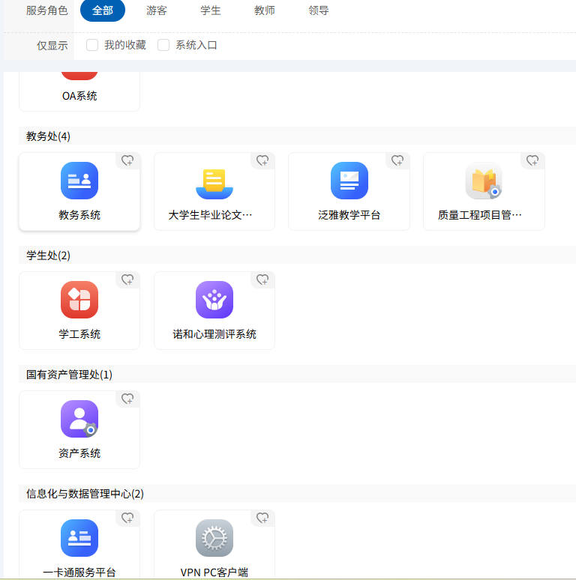Enable the 我的收藏 checkbox
The image size is (576, 580).
coord(92,45)
